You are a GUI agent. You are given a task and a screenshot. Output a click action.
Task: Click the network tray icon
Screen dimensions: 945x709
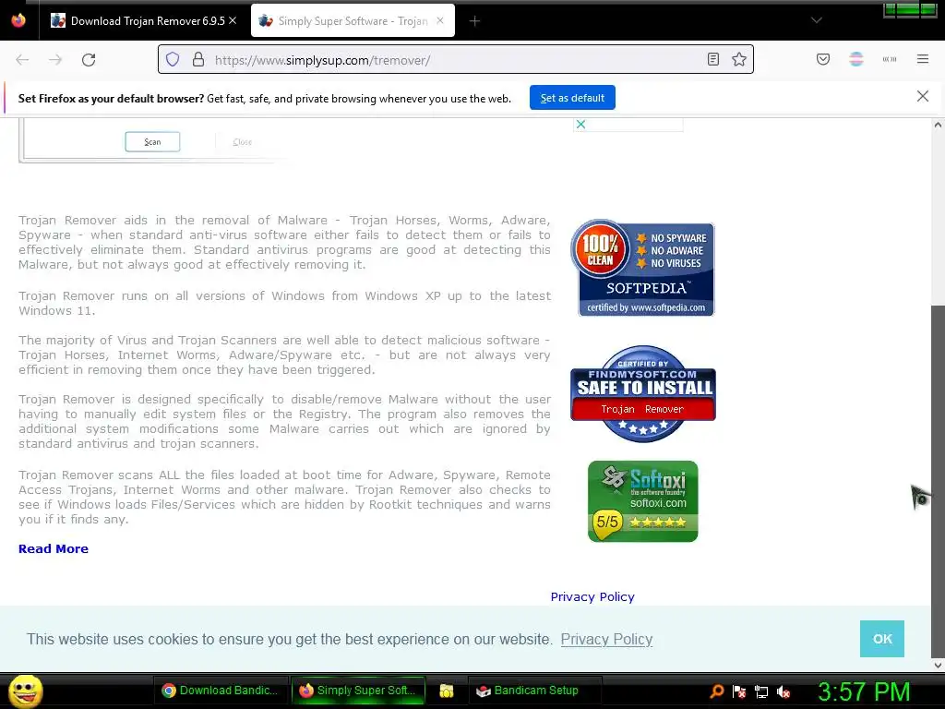click(761, 691)
